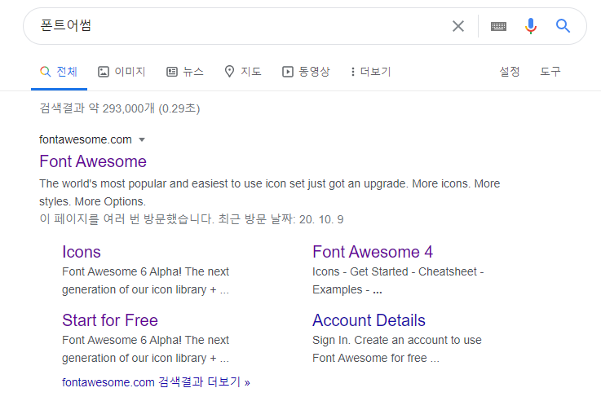Open the on-screen keyboard input tool
This screenshot has width=601, height=410.
click(x=498, y=26)
